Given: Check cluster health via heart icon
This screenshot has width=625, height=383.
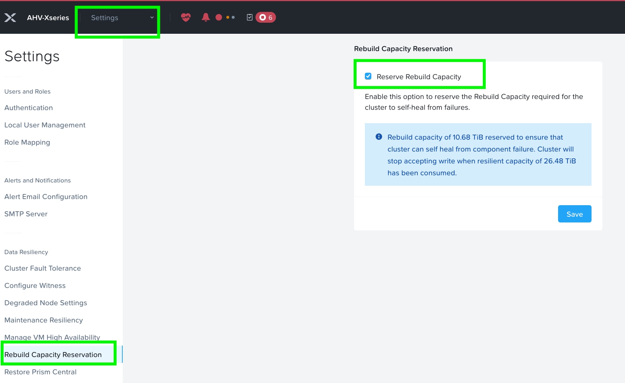Looking at the screenshot, I should tap(186, 17).
